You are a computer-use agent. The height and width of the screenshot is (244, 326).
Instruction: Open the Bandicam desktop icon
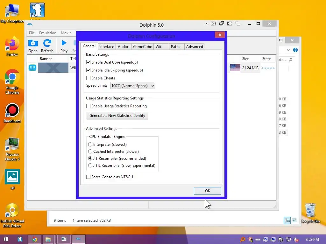coord(12,113)
